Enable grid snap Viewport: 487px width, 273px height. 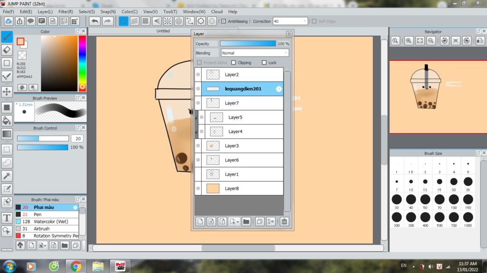click(x=146, y=21)
